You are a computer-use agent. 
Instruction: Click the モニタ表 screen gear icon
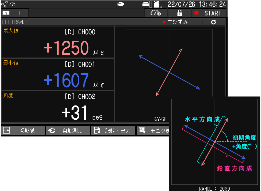[142, 130]
